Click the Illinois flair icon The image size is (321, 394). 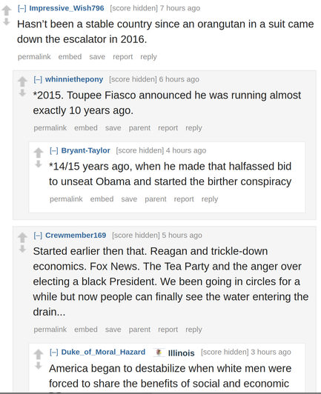(159, 353)
